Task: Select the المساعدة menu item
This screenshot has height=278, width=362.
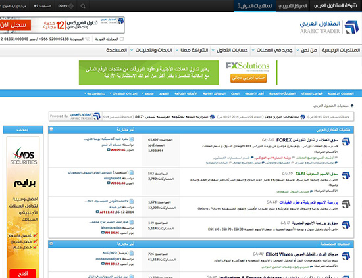Action: tap(116, 50)
